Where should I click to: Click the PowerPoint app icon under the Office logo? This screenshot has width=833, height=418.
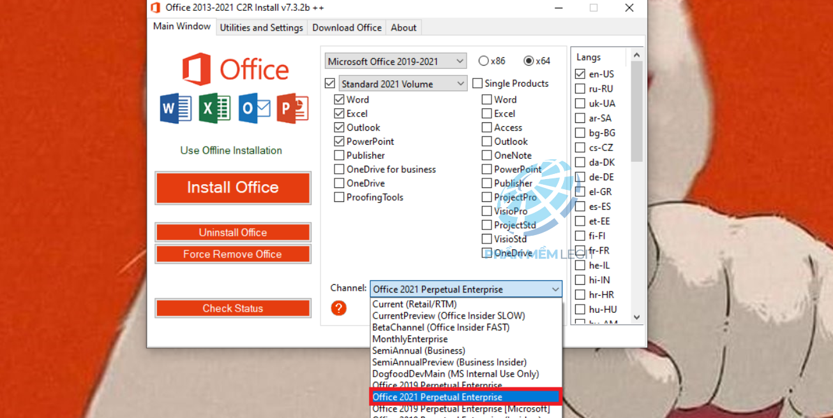click(x=292, y=108)
